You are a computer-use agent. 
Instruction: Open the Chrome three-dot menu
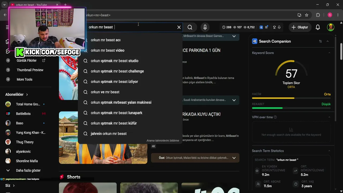[x=338, y=15]
